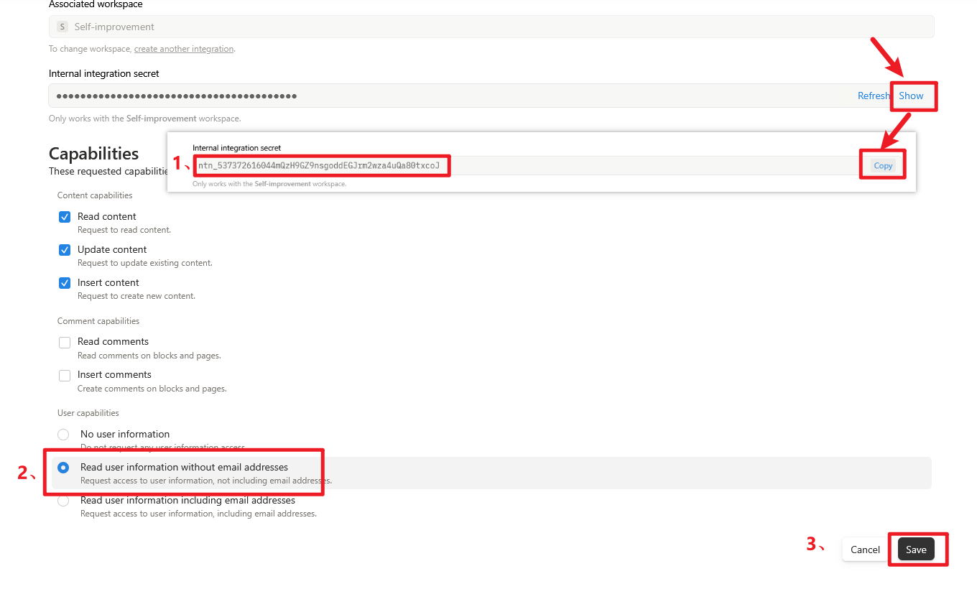This screenshot has width=977, height=607.
Task: Cancel the integration changes
Action: pyautogui.click(x=865, y=550)
